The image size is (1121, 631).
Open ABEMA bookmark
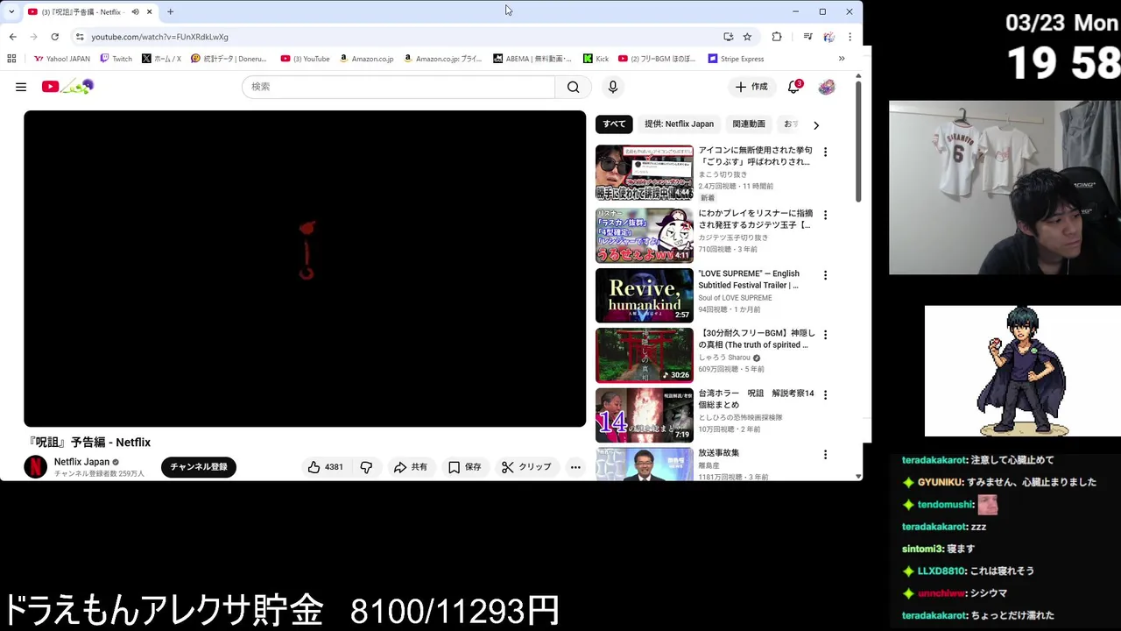coord(532,59)
